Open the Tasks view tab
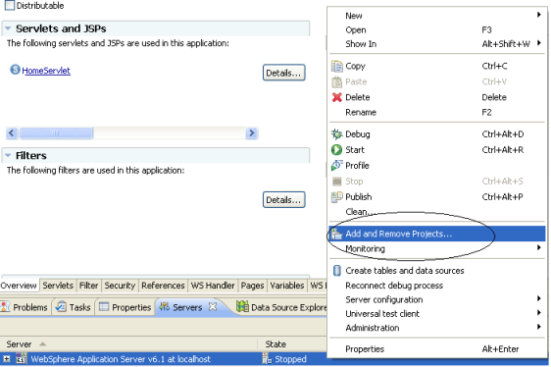Image resolution: width=551 pixels, height=367 pixels. (x=74, y=307)
